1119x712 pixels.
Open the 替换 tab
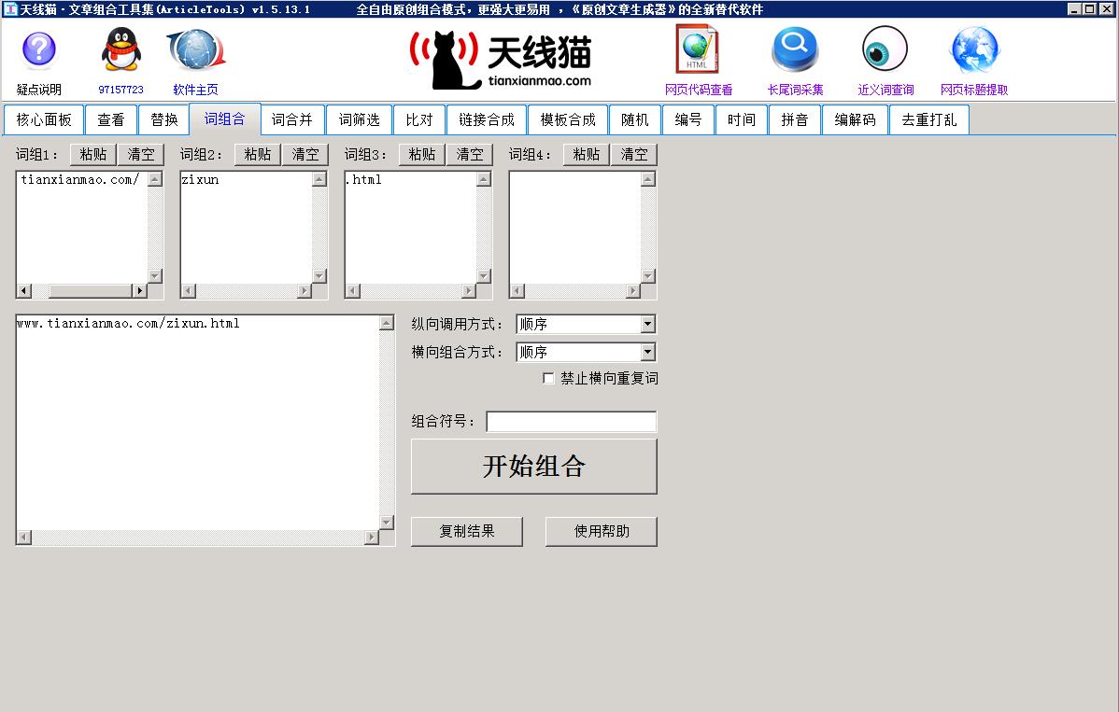point(164,119)
